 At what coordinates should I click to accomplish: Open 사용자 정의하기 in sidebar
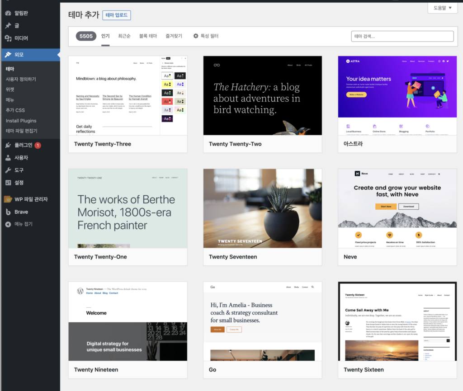(x=21, y=79)
